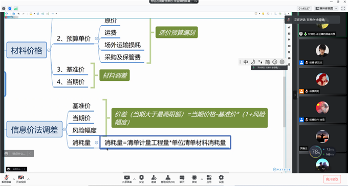
Task: Open the Share Screen (共享屏幕) icon
Action: click(x=127, y=179)
